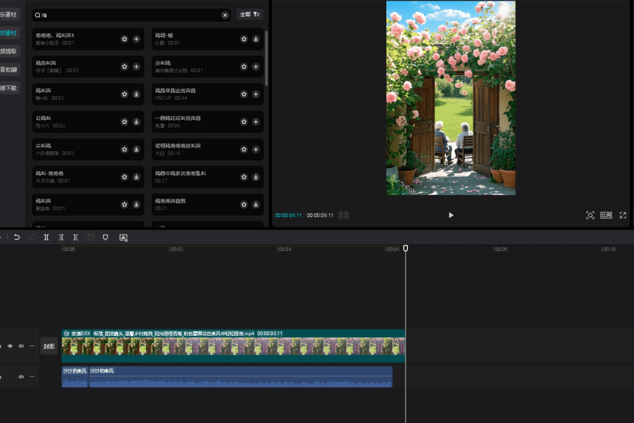Add 鸡跑来跑去的声音 to the timeline
Image resolution: width=634 pixels, height=423 pixels.
click(256, 94)
